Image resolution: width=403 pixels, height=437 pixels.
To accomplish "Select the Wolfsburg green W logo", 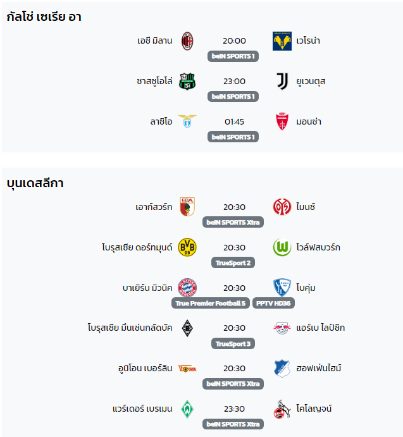I will pos(282,247).
